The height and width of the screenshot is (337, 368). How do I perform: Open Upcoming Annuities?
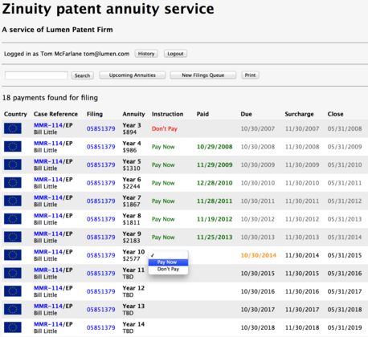[x=133, y=75]
